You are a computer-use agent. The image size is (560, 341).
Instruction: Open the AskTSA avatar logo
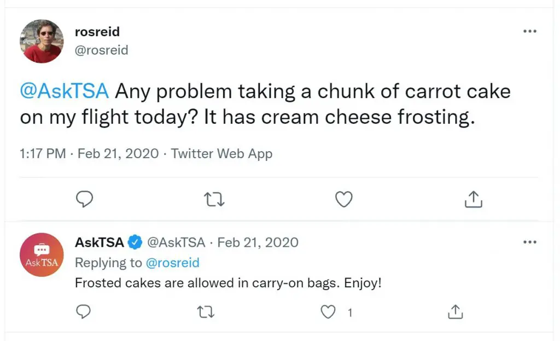(42, 255)
